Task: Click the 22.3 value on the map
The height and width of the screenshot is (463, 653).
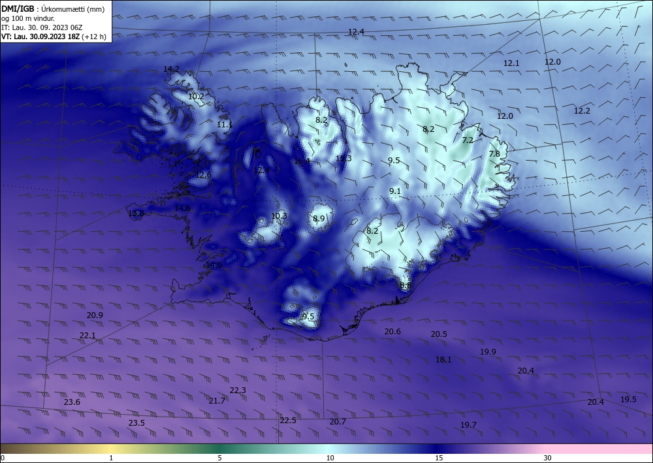Action: (x=238, y=390)
